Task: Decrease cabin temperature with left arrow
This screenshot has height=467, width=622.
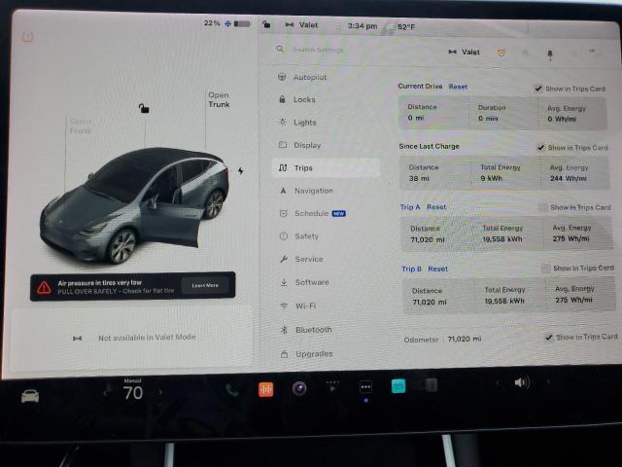Action: (x=105, y=393)
